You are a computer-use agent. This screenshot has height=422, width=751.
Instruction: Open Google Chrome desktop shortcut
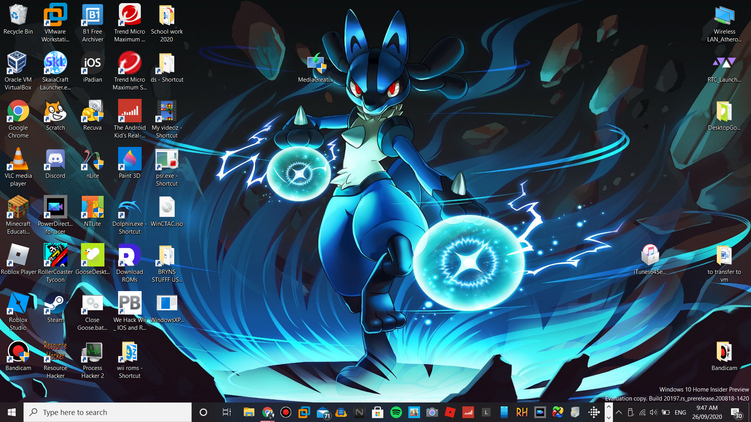click(x=18, y=119)
